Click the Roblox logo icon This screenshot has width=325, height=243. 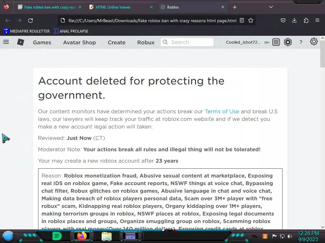click(x=21, y=42)
